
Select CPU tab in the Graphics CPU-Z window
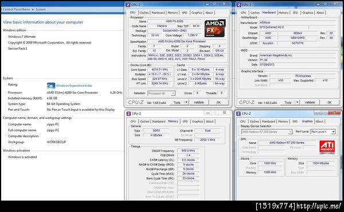(x=243, y=121)
